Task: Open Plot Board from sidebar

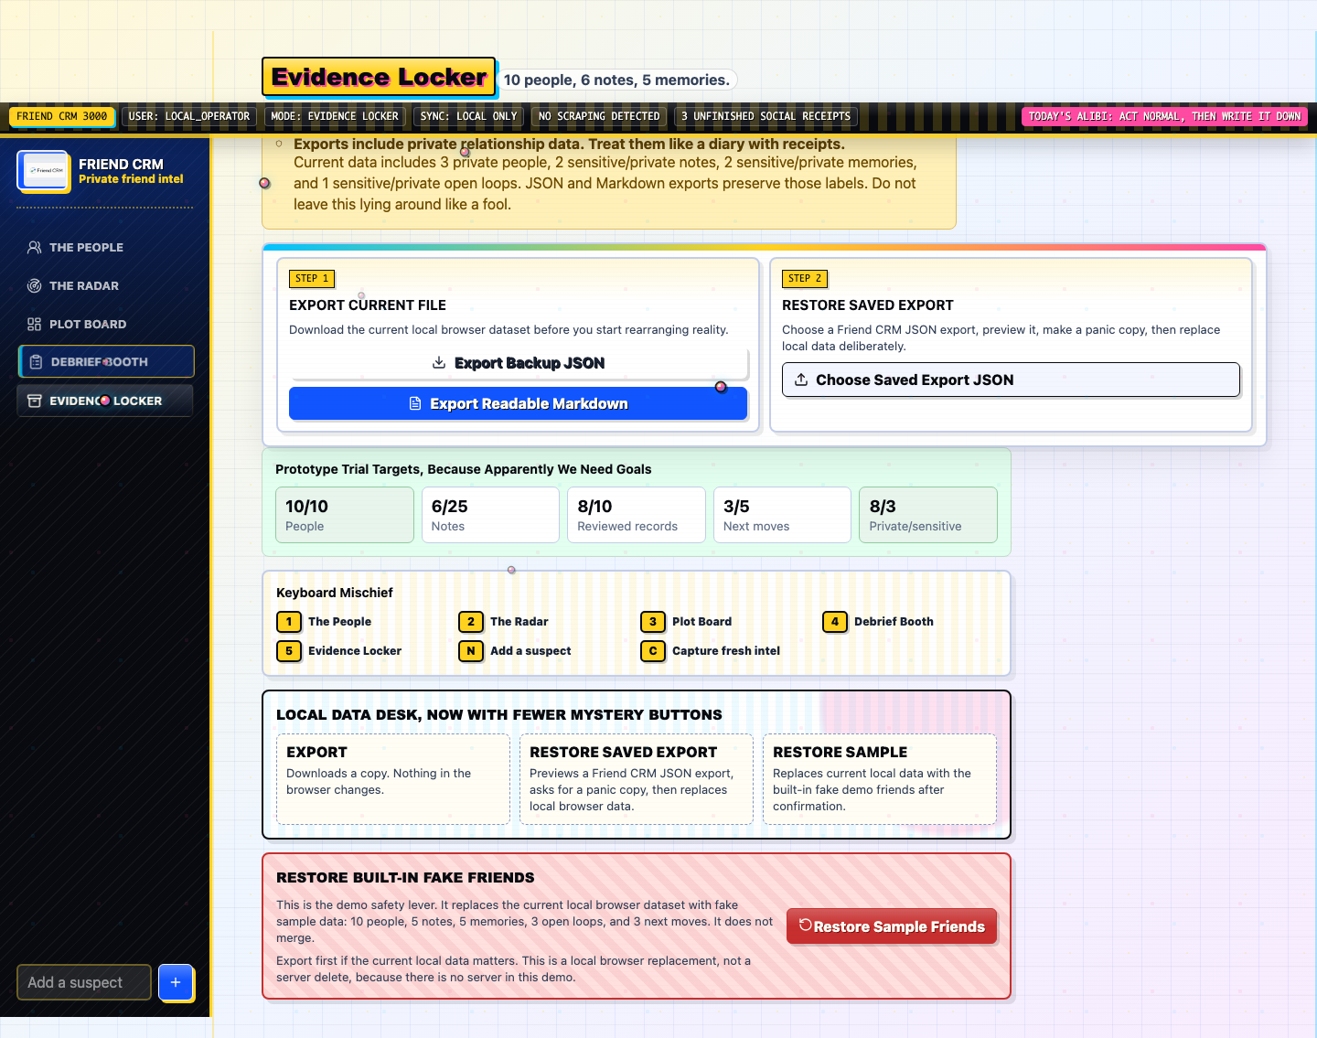Action: (105, 324)
